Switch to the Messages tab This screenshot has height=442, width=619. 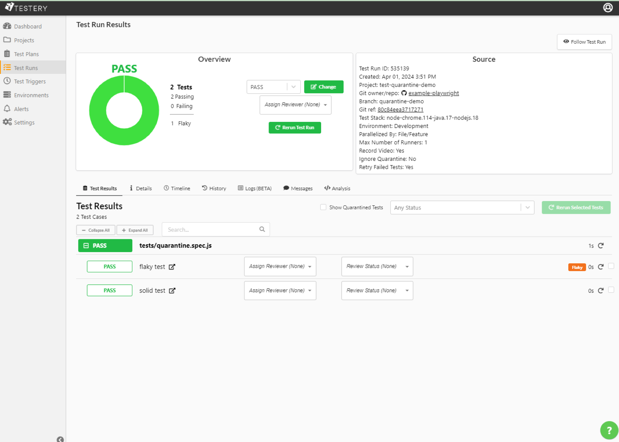coord(298,188)
